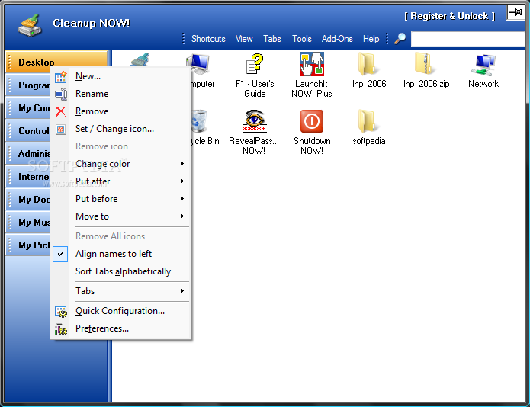This screenshot has width=530, height=407.
Task: Open the lnp_2006 folder icon
Action: point(368,64)
